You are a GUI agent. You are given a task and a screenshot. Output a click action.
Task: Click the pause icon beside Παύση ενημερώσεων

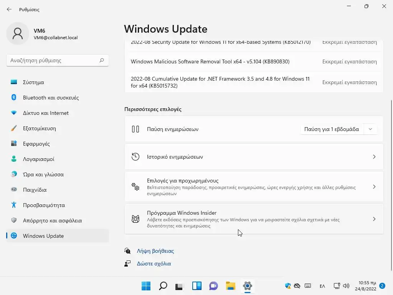tap(135, 129)
